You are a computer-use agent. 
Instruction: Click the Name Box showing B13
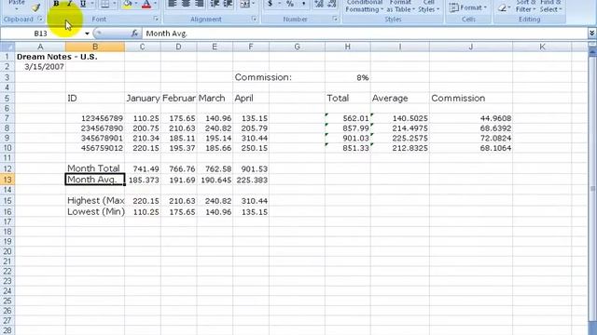41,33
